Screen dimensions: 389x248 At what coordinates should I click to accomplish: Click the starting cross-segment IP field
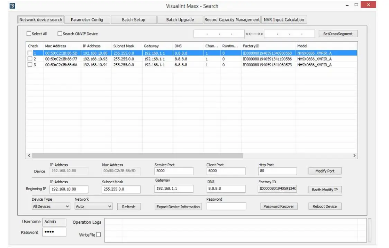coord(219,34)
